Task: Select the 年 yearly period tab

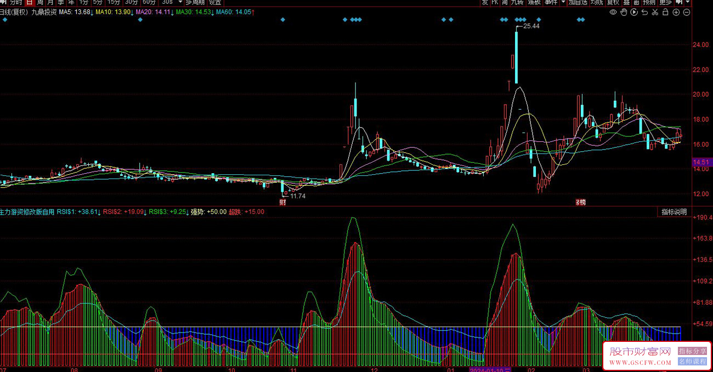Action: [x=71, y=2]
